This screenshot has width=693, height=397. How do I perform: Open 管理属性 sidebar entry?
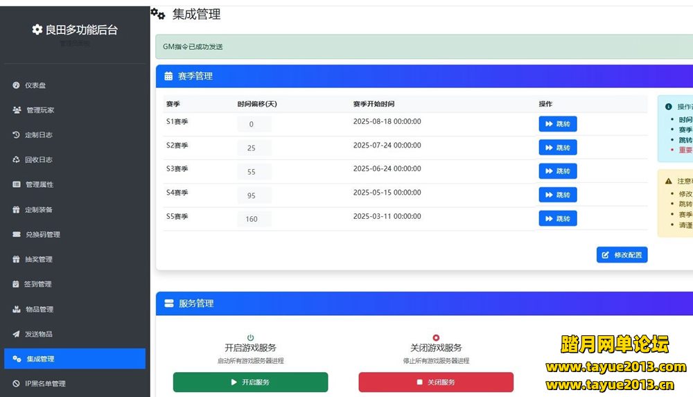tap(39, 185)
